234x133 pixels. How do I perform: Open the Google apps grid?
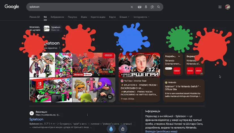220,7
